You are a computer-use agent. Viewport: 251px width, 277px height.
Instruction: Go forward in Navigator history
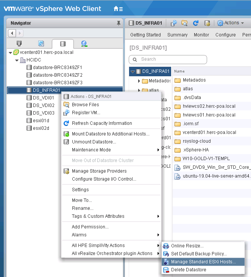pyautogui.click(x=20, y=33)
